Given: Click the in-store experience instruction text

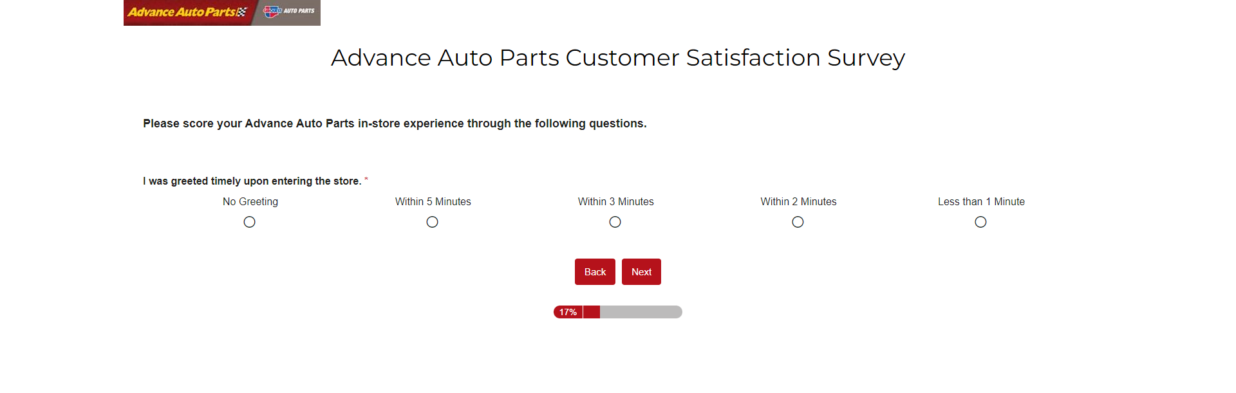Looking at the screenshot, I should [395, 123].
